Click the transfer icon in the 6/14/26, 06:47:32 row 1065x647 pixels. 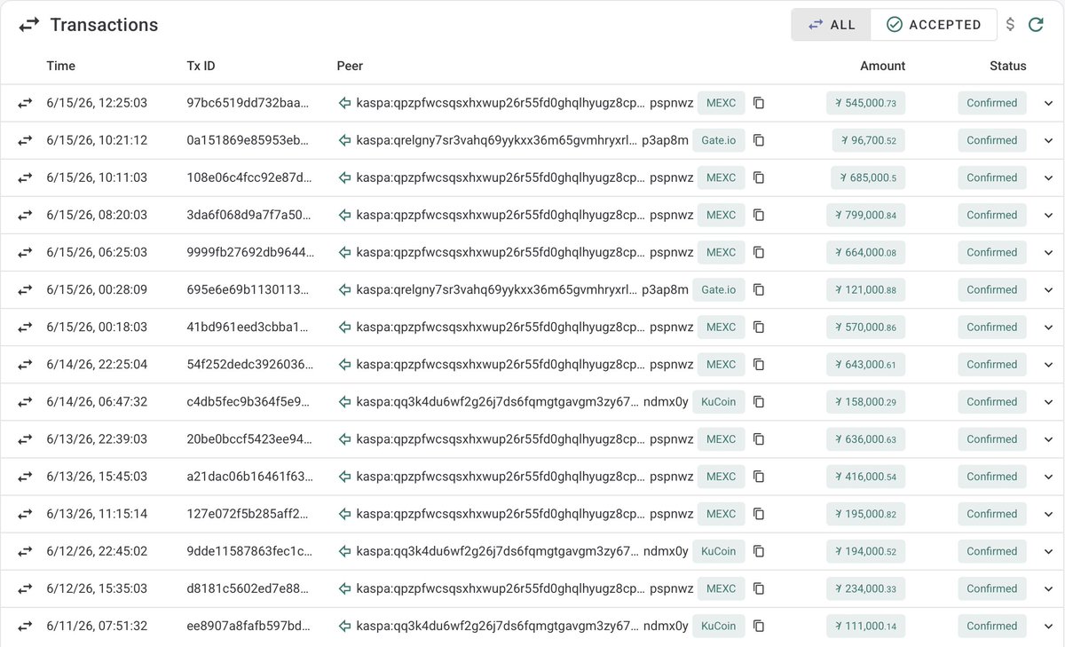(25, 401)
